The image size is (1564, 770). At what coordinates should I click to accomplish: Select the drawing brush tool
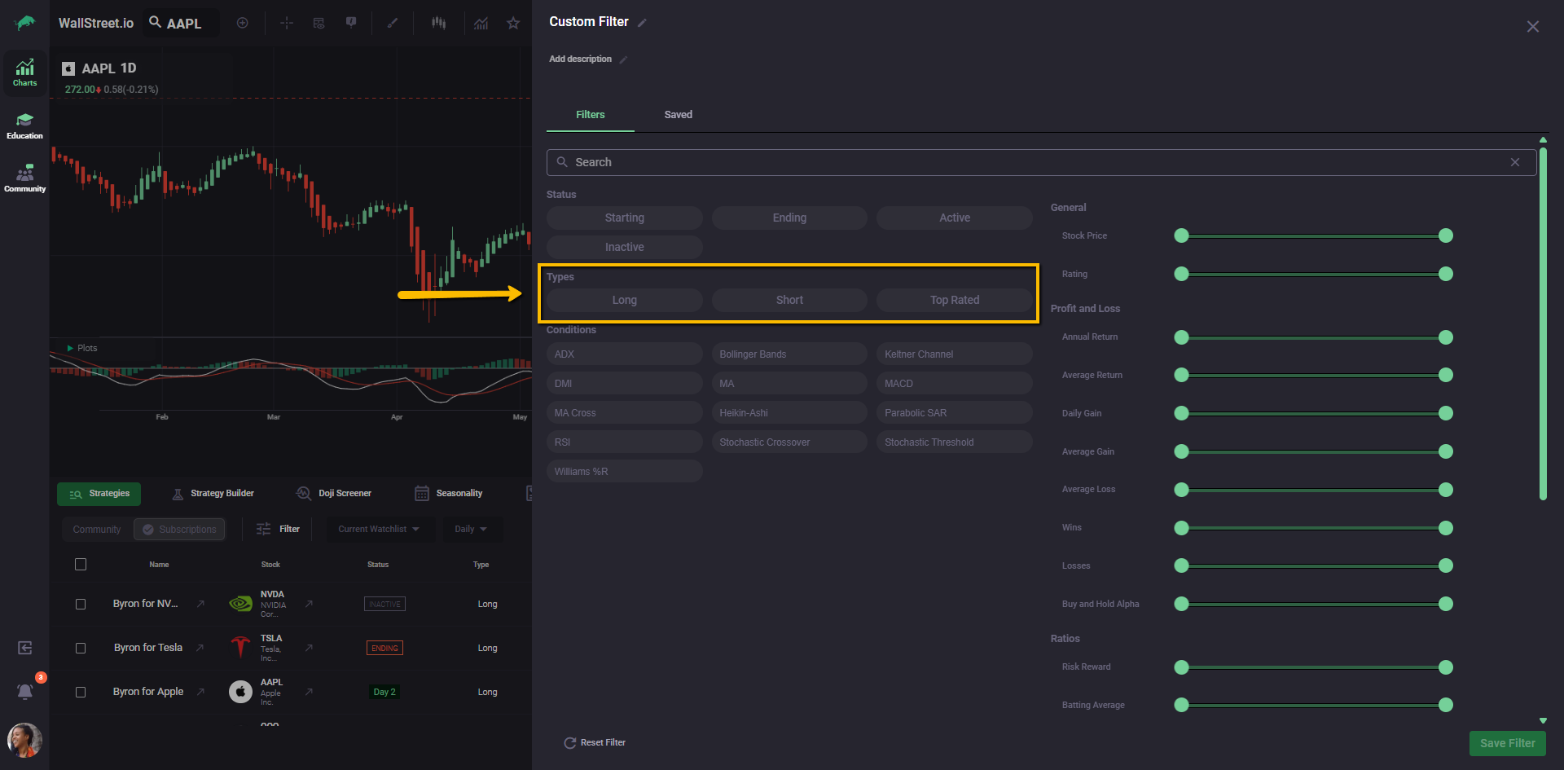392,23
